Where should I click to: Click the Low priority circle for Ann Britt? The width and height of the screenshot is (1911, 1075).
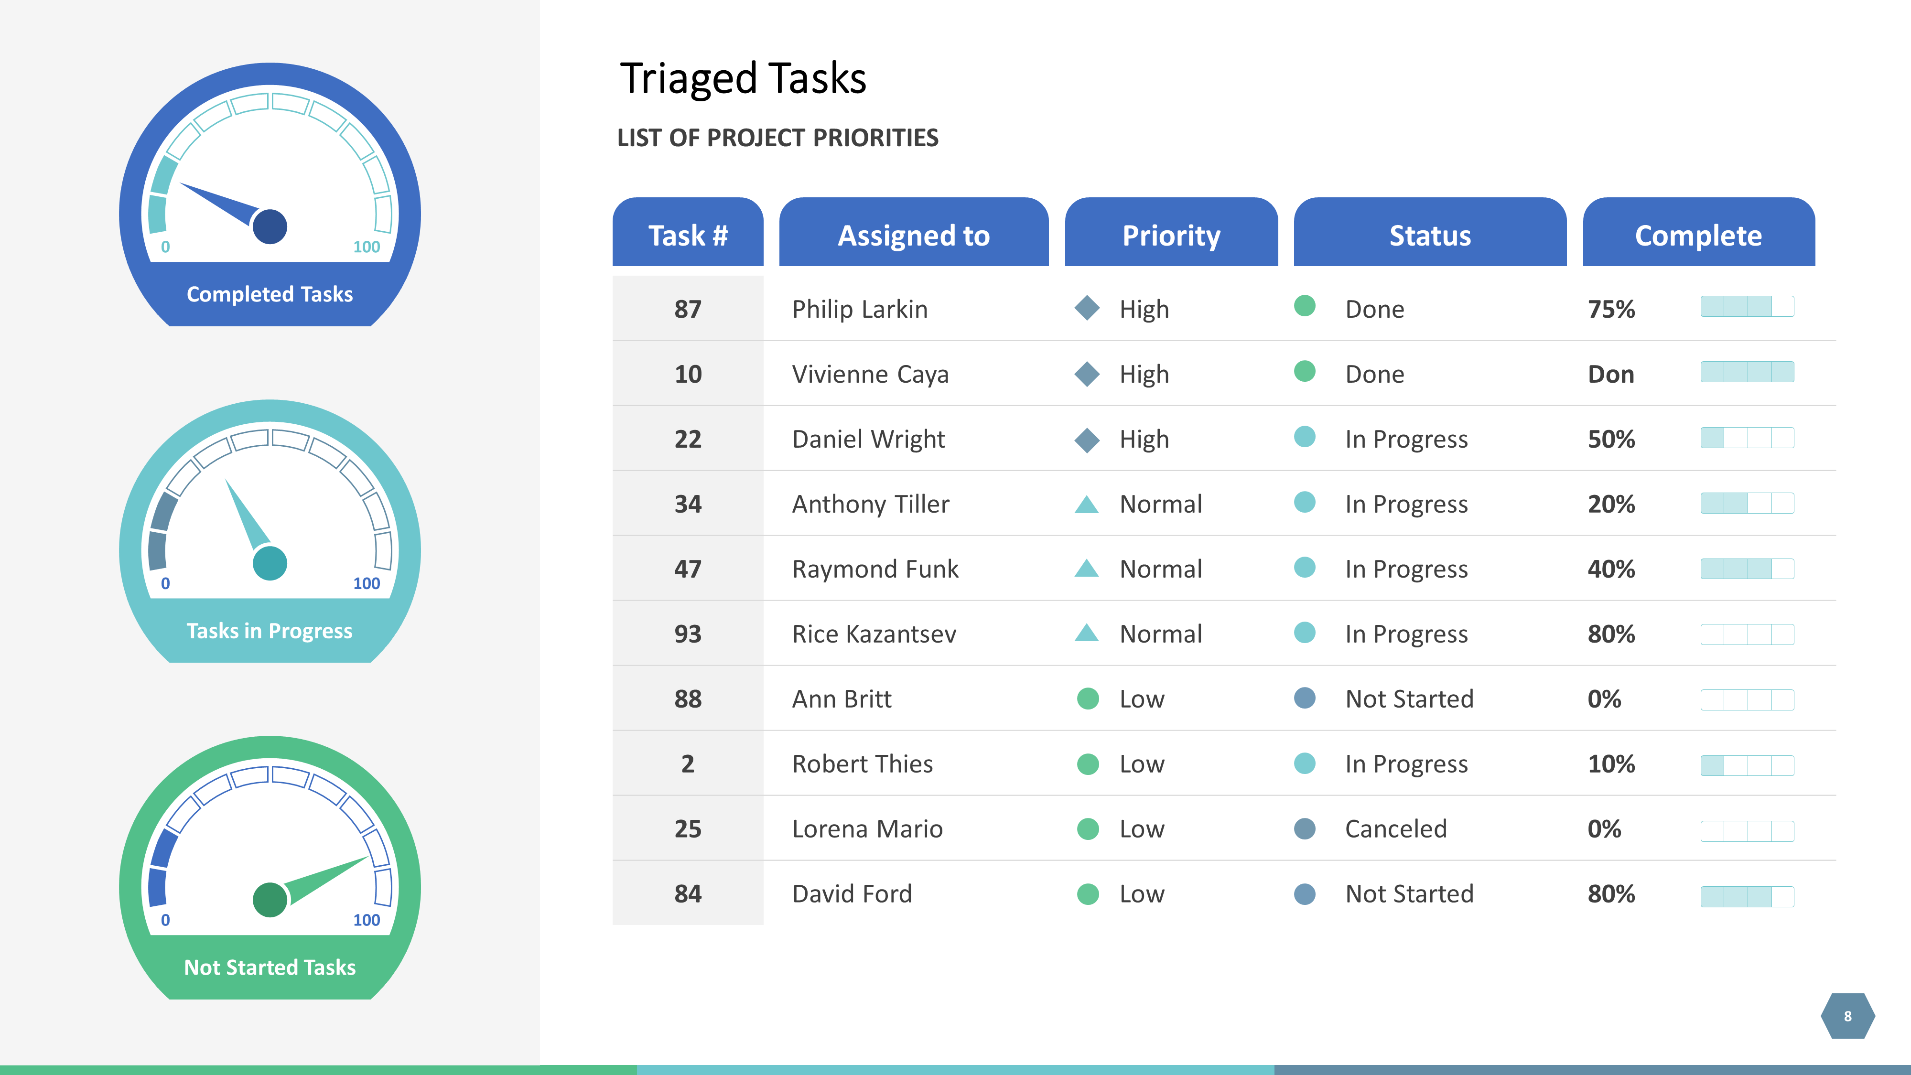(x=1088, y=698)
